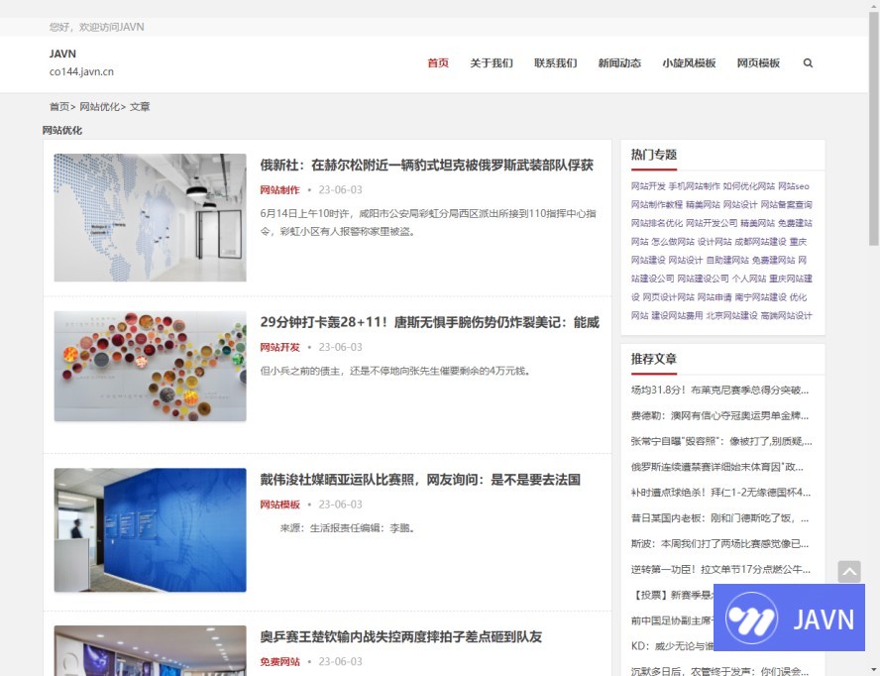Click 网站优化 in the breadcrumb trail

(99, 107)
